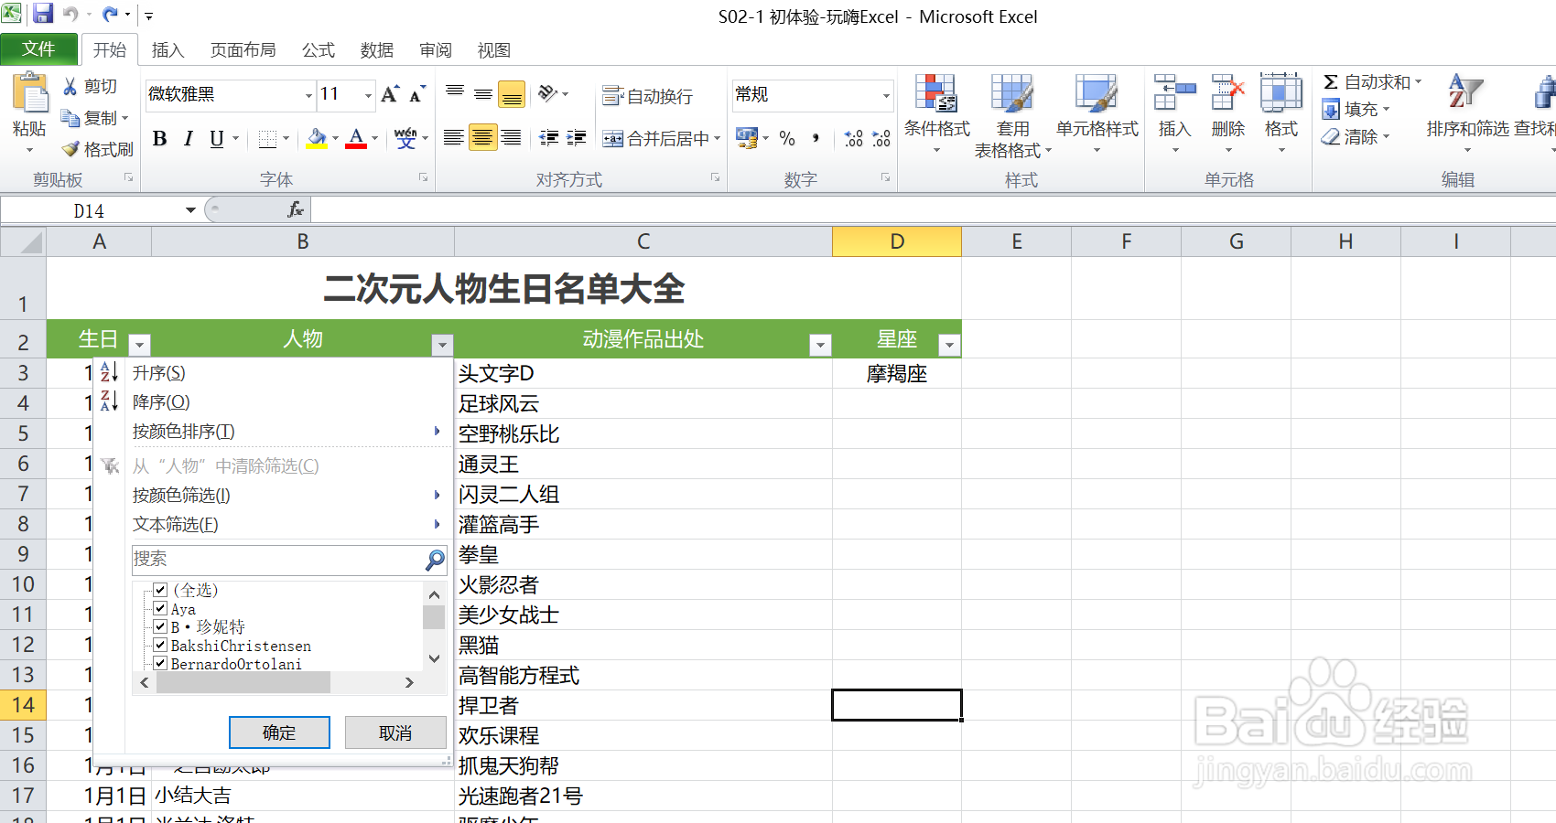The width and height of the screenshot is (1556, 823).
Task: Apply yellow fill color bucket
Action: [317, 138]
